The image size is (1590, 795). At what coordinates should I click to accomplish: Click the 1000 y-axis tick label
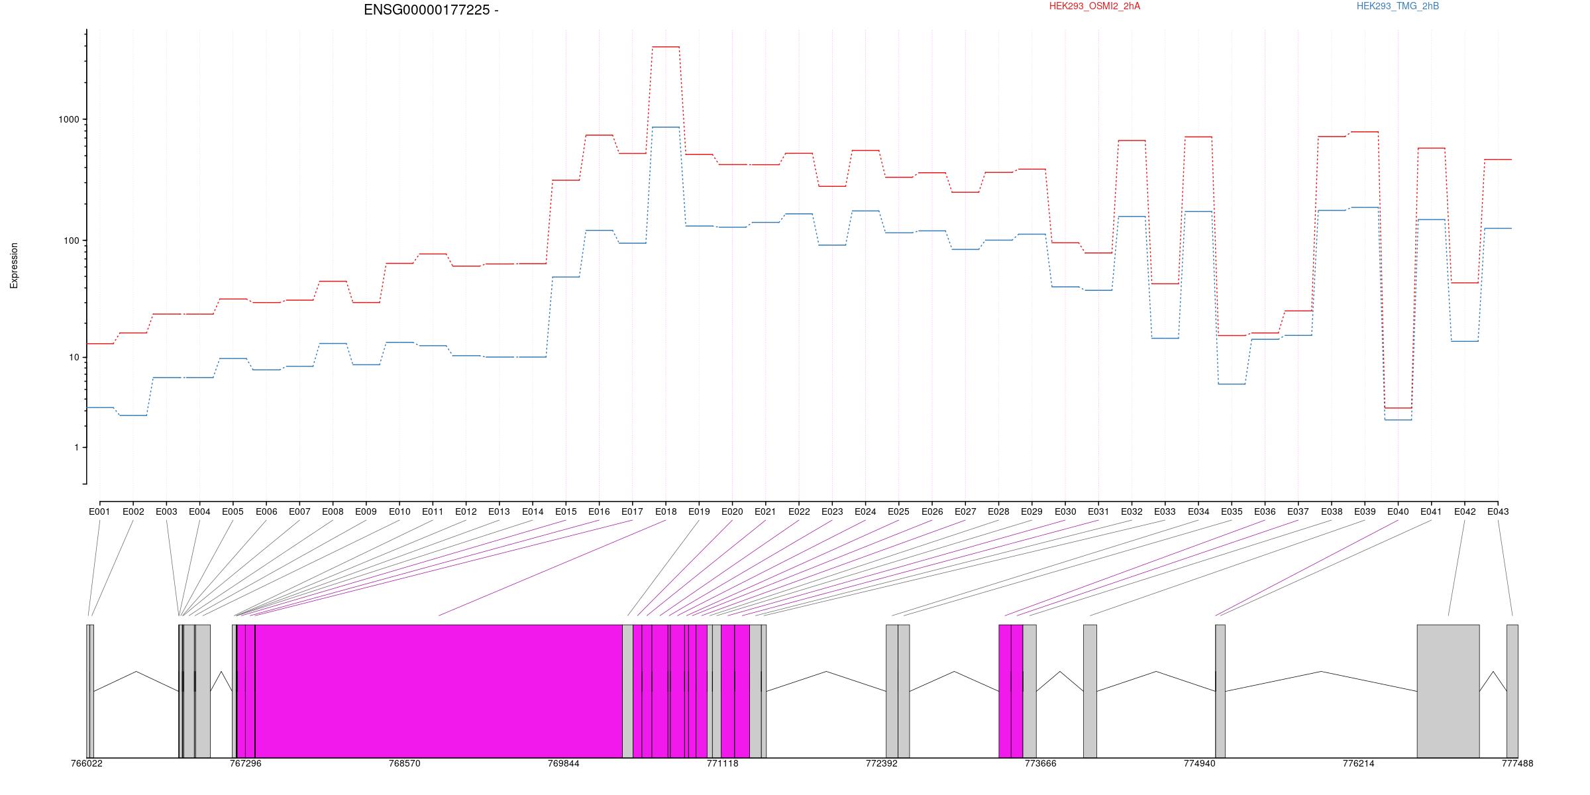pos(69,119)
